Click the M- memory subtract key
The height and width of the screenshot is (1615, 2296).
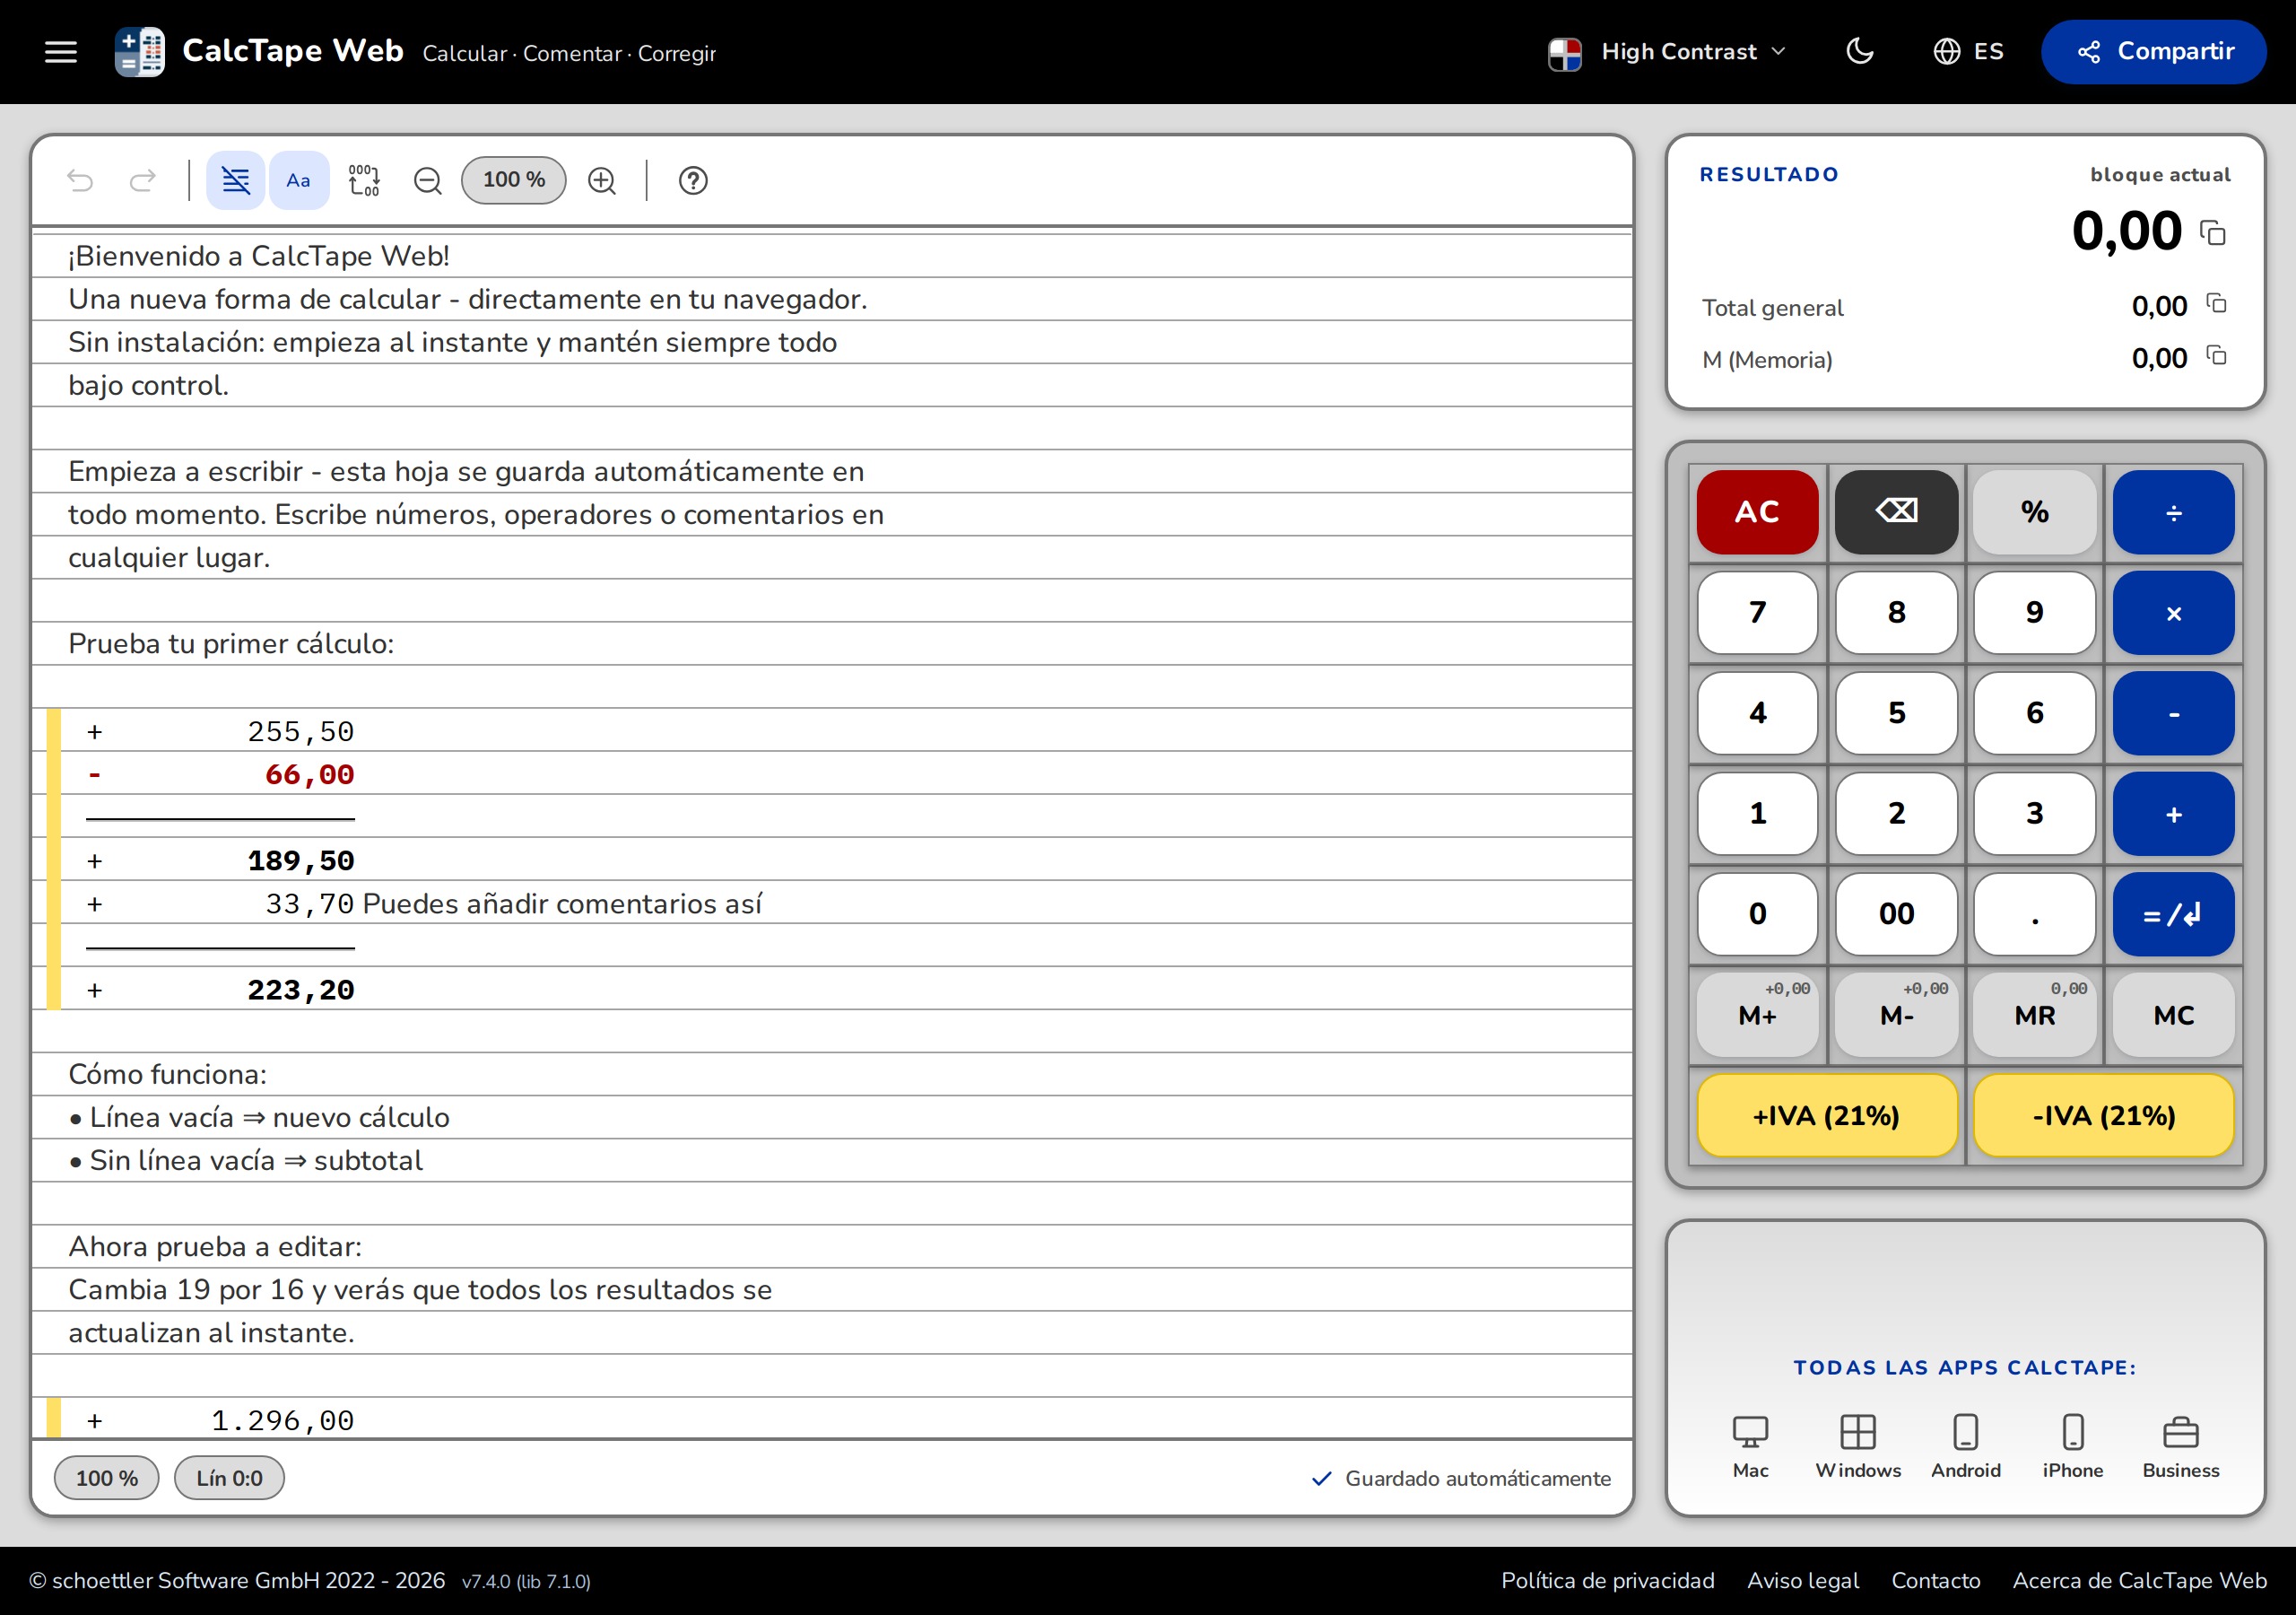[x=1896, y=1015]
